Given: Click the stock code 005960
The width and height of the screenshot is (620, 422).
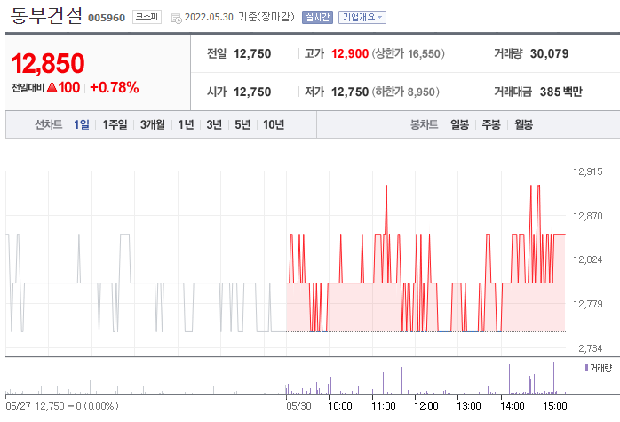Looking at the screenshot, I should pos(107,18).
